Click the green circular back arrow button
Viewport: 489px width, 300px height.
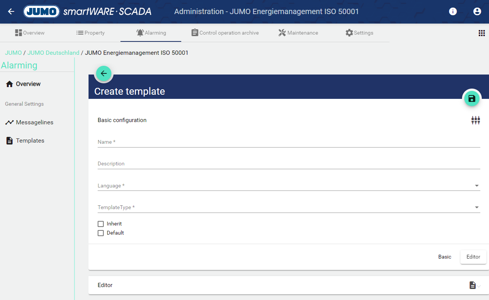pyautogui.click(x=104, y=73)
